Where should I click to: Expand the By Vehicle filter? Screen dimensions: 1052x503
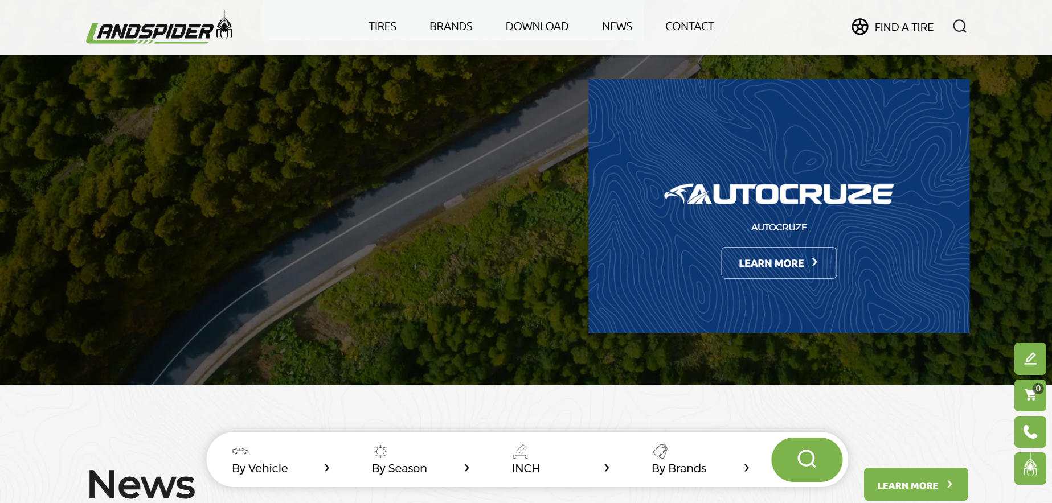pyautogui.click(x=280, y=468)
